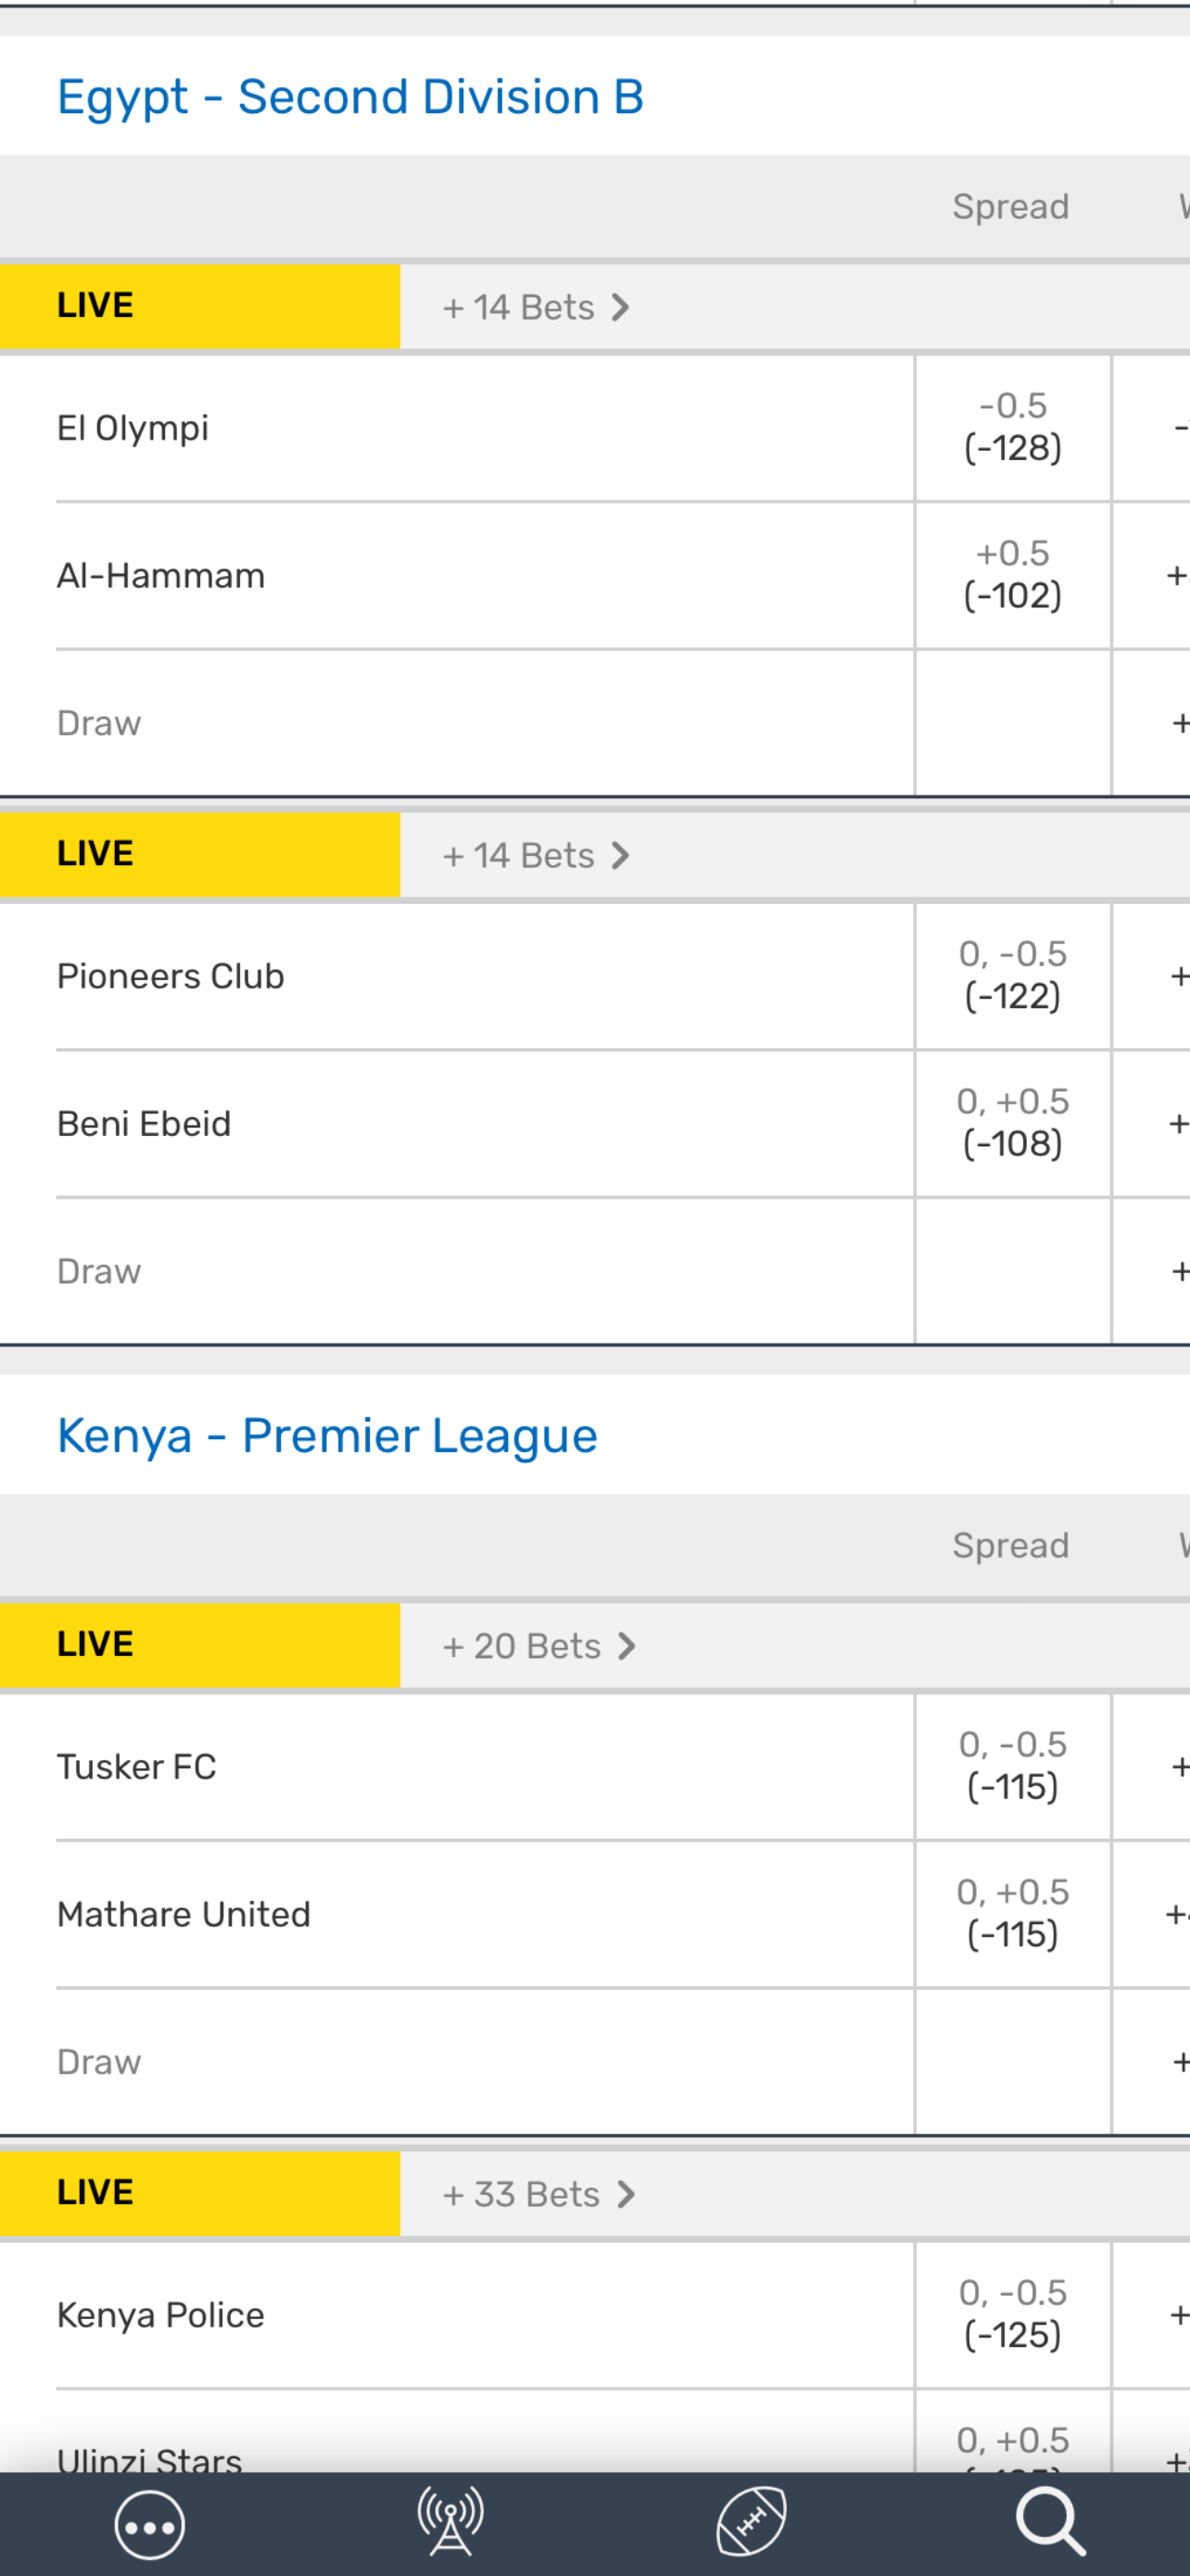Pick Beni Ebeid 0, +0.5 (-108) spread
The image size is (1190, 2576).
(1012, 1123)
